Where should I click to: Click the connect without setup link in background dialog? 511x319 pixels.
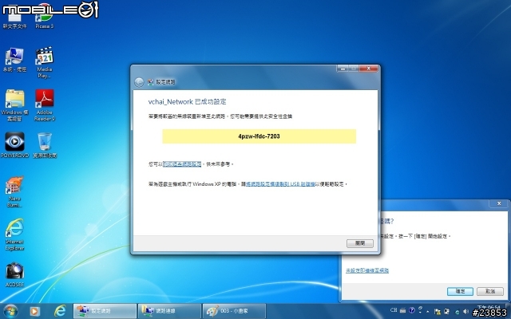(x=367, y=270)
